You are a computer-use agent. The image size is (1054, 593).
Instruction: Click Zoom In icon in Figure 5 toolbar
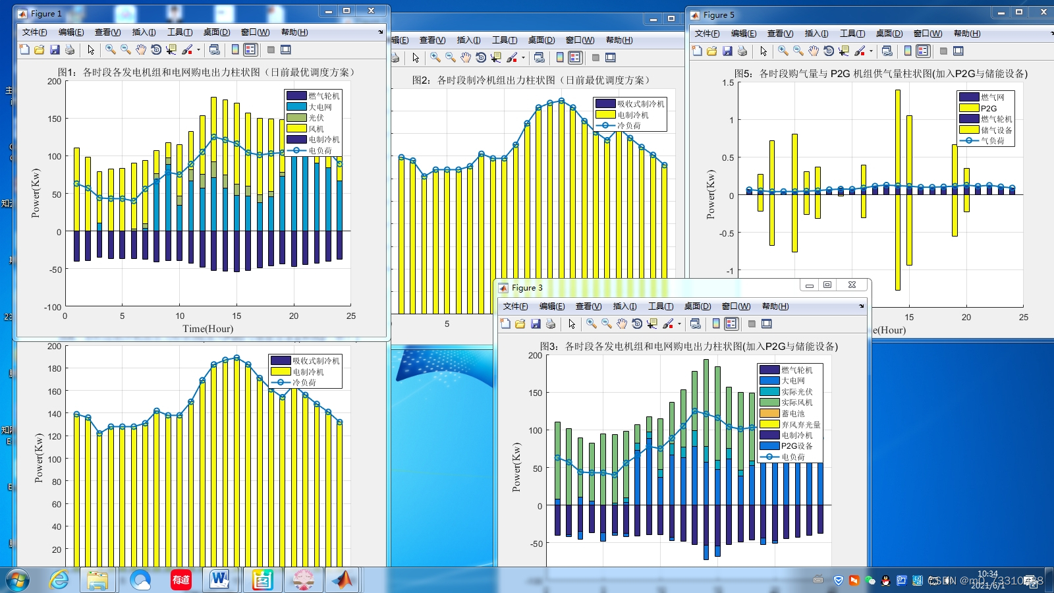point(783,51)
